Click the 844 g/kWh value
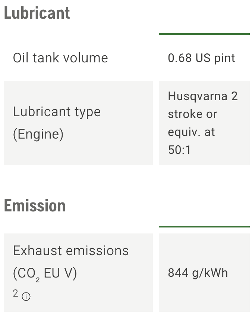 point(198,273)
